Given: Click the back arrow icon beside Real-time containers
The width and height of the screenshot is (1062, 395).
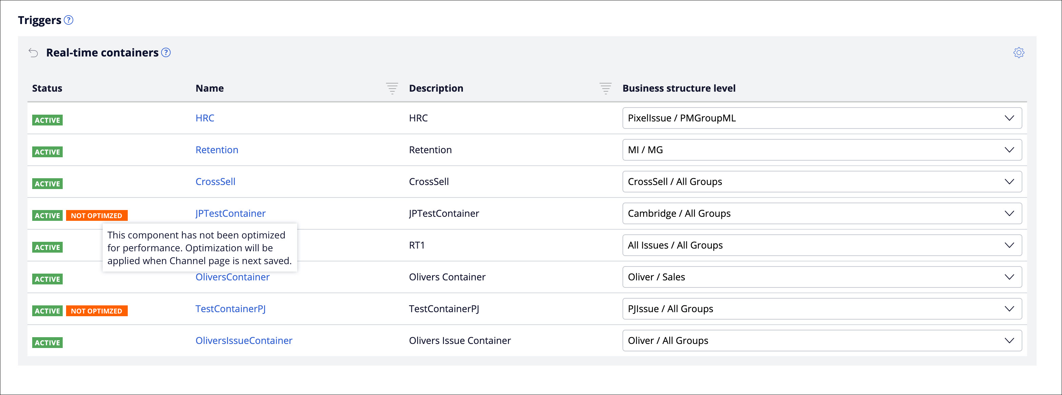Looking at the screenshot, I should pos(34,53).
